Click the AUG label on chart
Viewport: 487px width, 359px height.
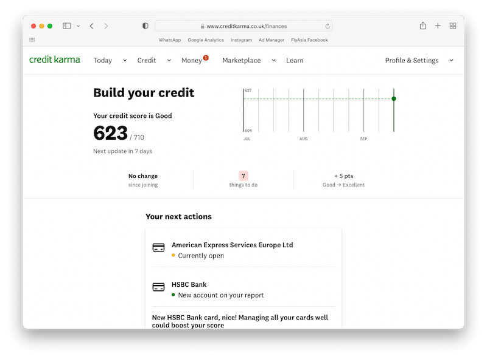click(303, 139)
